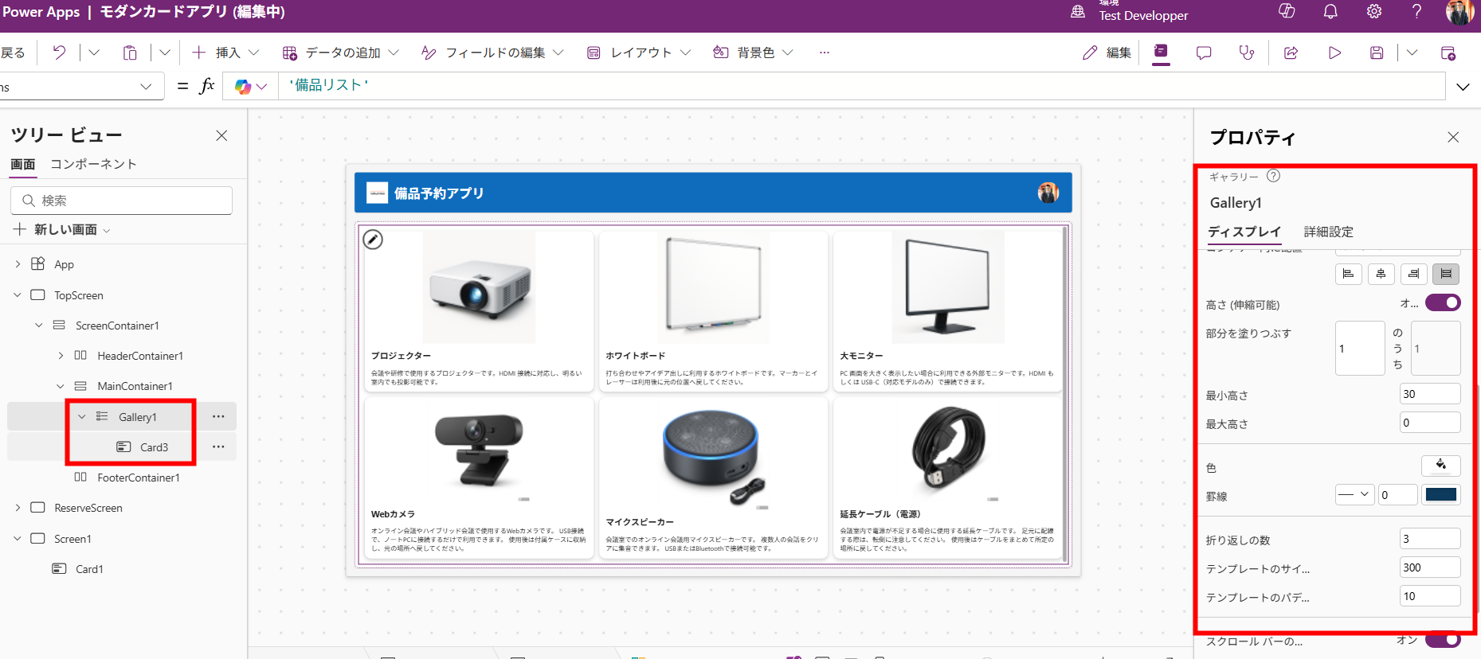Switch to the コンポーネント tab
This screenshot has height=659, width=1481.
click(93, 164)
